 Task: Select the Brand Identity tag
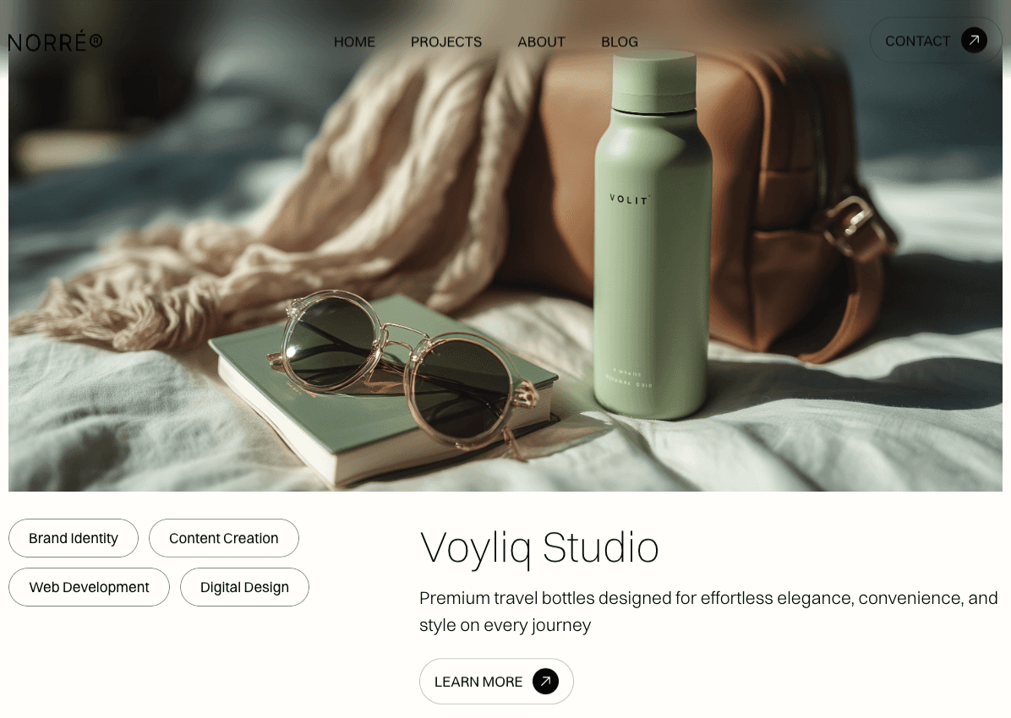click(74, 538)
